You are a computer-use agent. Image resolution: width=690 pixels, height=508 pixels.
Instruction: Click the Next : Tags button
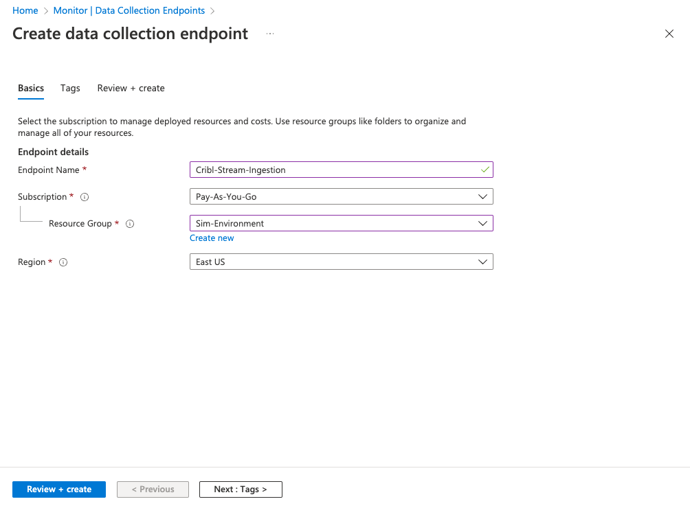tap(241, 489)
